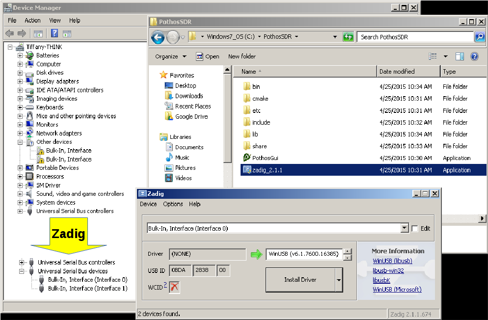Click the Explorer refresh icon beside address bar
The image size is (488, 320).
point(348,37)
